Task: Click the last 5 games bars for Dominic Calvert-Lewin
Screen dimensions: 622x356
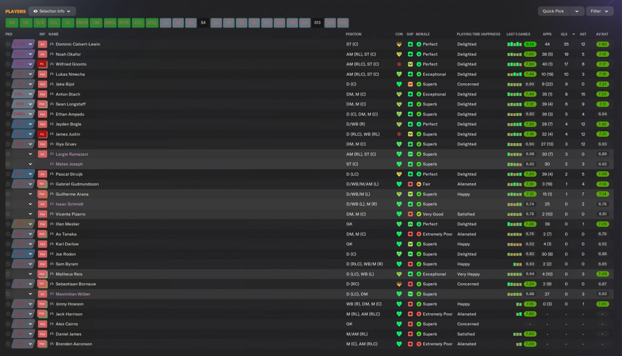Action: [515, 44]
